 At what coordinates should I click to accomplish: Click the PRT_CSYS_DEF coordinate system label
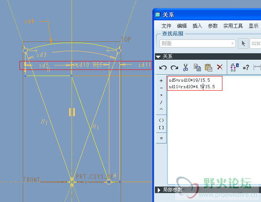click(95, 176)
